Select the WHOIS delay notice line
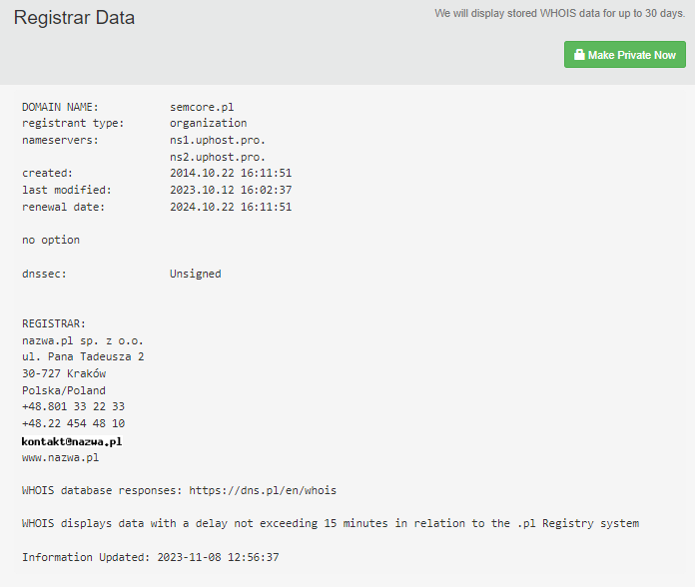 331,524
